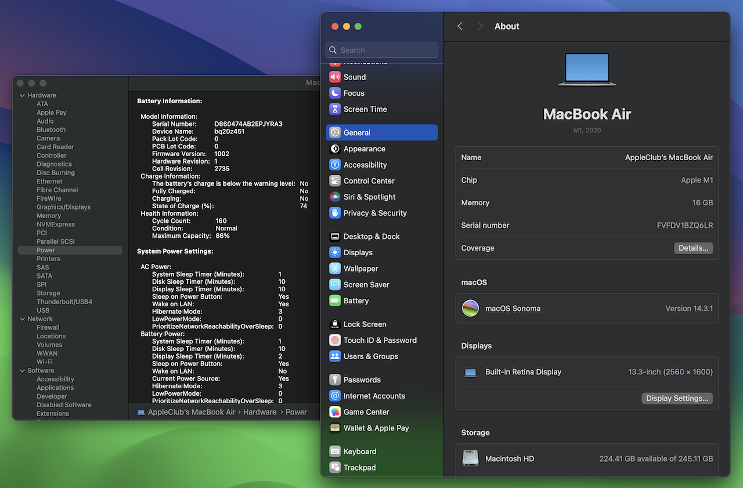Click the Trackpad icon in sidebar
This screenshot has width=743, height=488.
pos(335,467)
